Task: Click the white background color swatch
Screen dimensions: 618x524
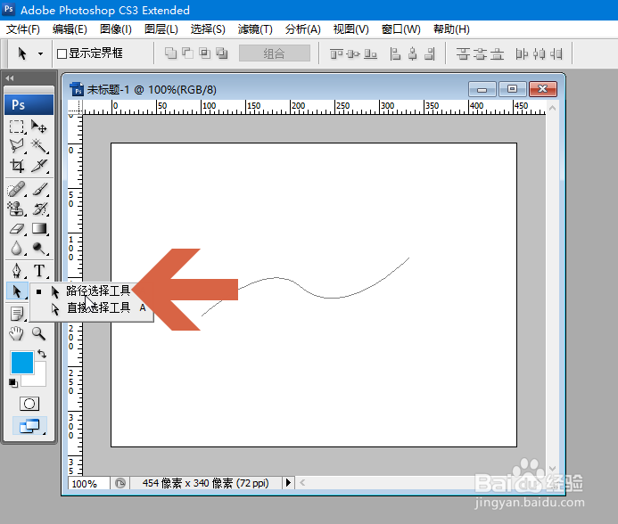Action: [x=39, y=378]
